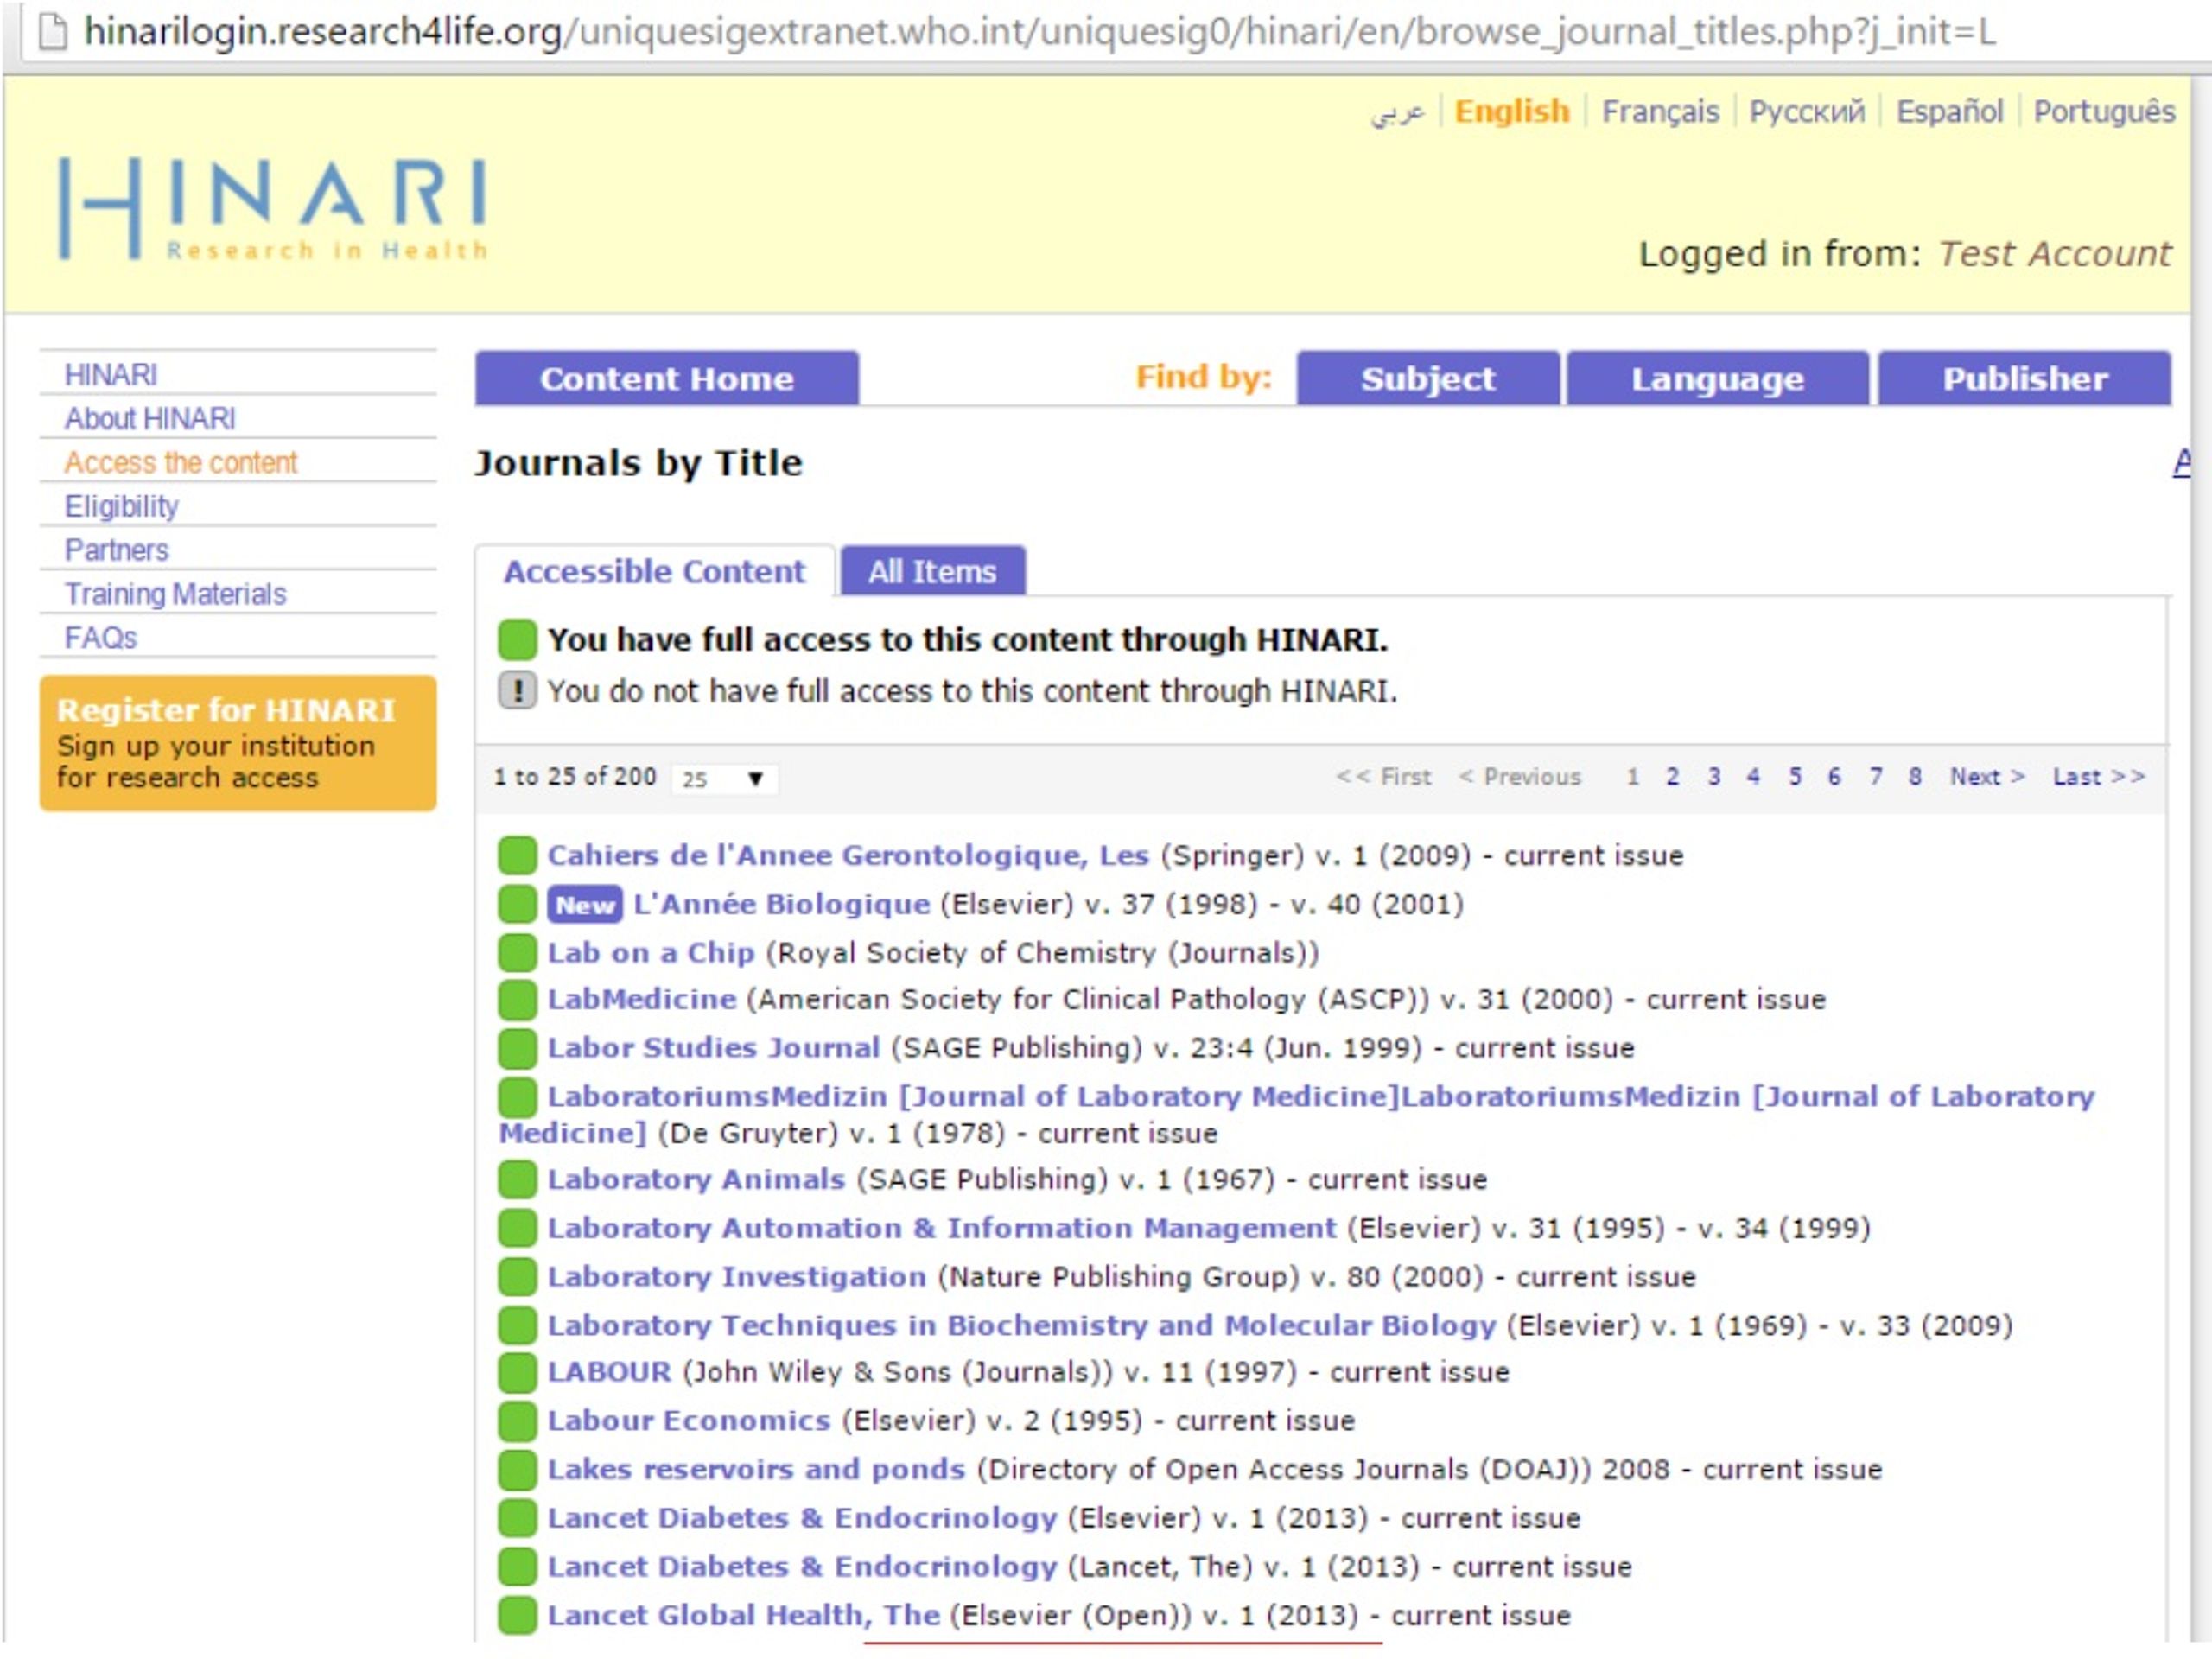2212x1659 pixels.
Task: Switch language to Arabic
Action: 1397,112
